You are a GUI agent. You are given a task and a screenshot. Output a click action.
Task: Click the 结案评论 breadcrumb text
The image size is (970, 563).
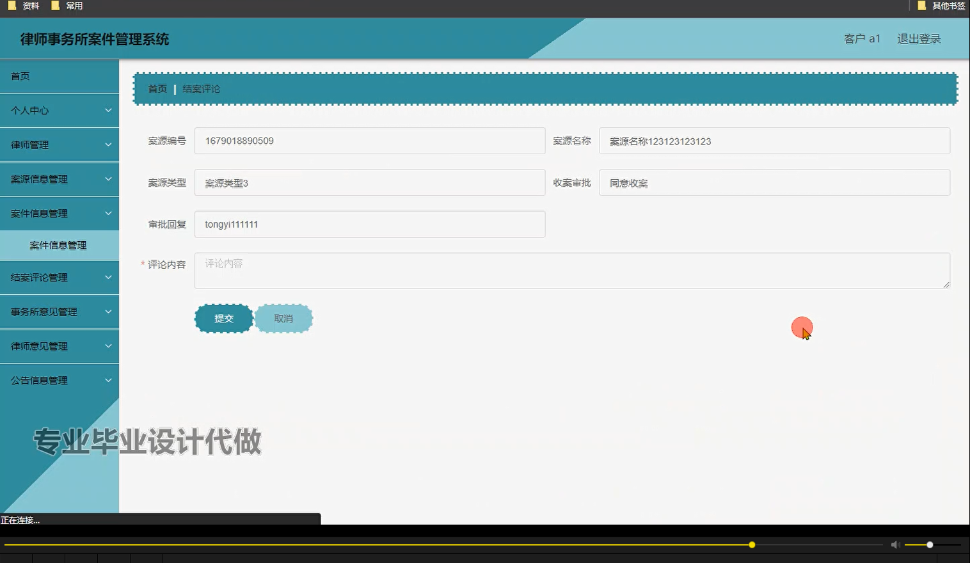click(x=202, y=89)
